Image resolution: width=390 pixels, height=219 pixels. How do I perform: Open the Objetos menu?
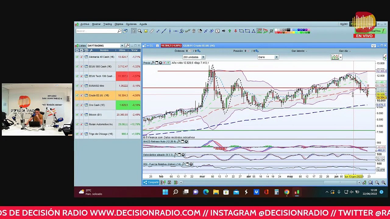coord(119,24)
